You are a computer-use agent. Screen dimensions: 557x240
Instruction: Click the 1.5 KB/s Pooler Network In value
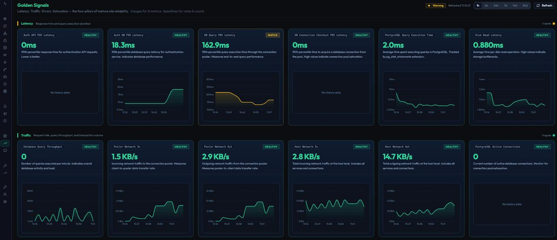(x=125, y=157)
